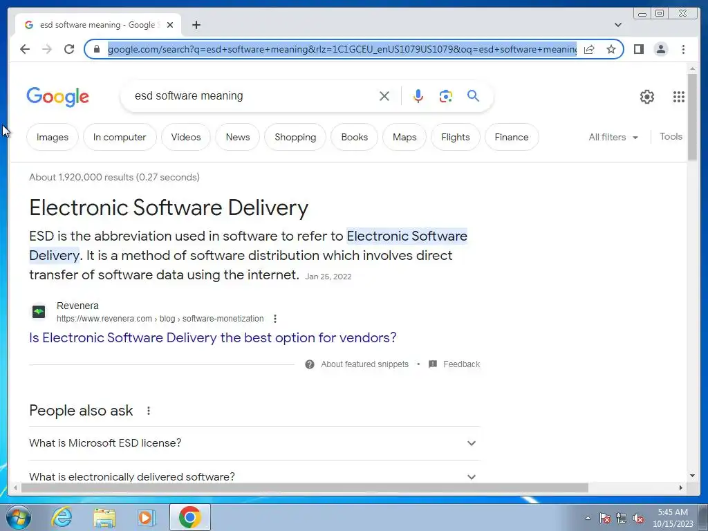The height and width of the screenshot is (531, 708).
Task: Bookmark this tab with the star icon
Action: coord(611,49)
